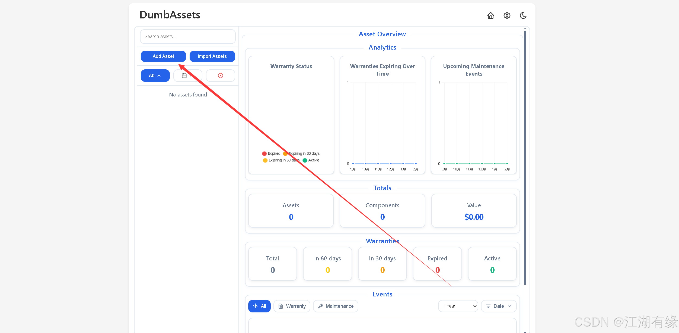Viewport: 679px width, 333px height.
Task: Select the Maintenance events tab
Action: [336, 306]
